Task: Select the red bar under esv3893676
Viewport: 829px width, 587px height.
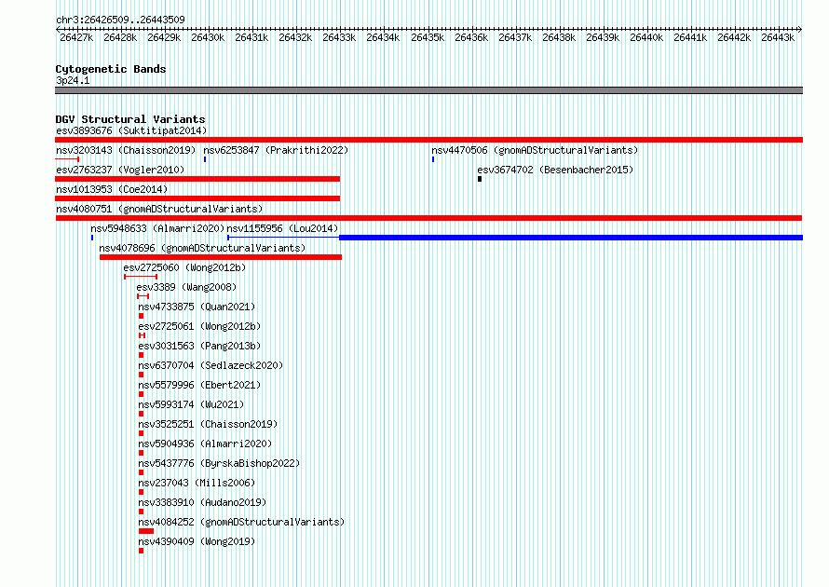Action: (x=428, y=140)
